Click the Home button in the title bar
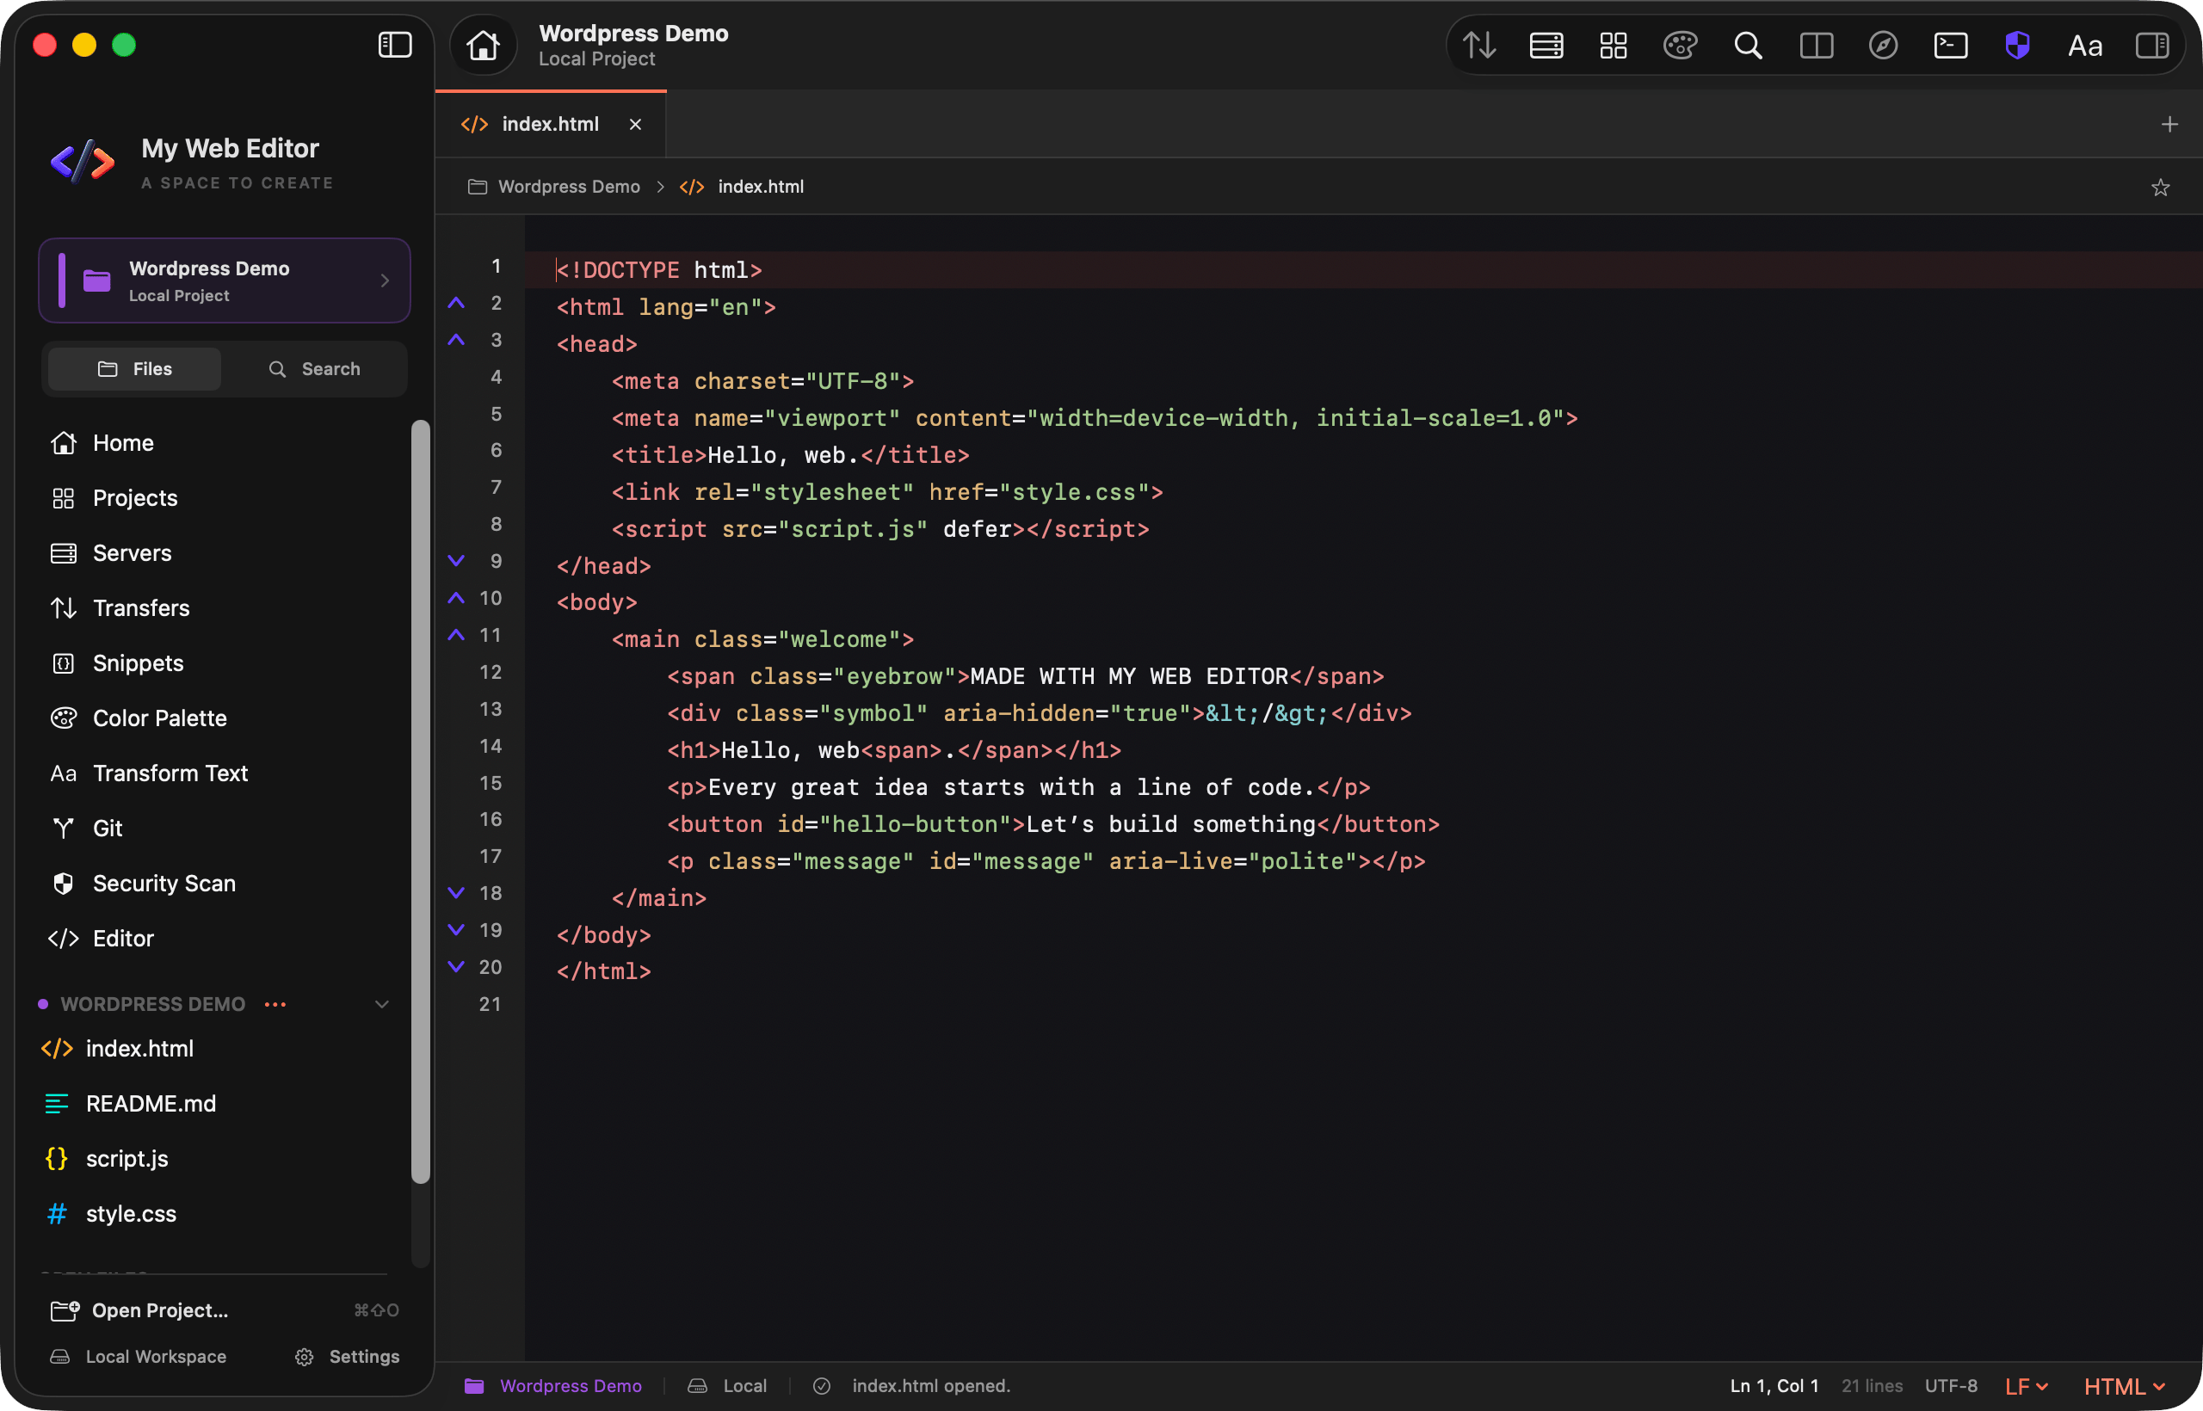Image resolution: width=2203 pixels, height=1411 pixels. (x=483, y=45)
